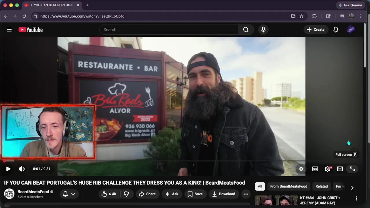
Task: Show more filter chips with right chevron
Action: tap(352, 188)
